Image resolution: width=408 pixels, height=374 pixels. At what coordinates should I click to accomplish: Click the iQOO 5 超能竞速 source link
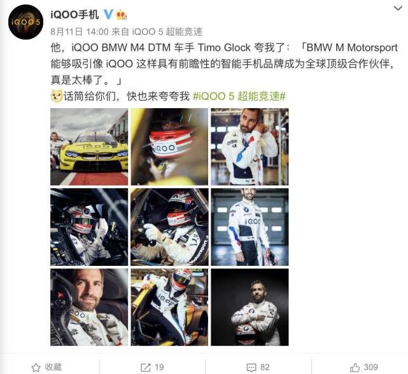(x=167, y=32)
